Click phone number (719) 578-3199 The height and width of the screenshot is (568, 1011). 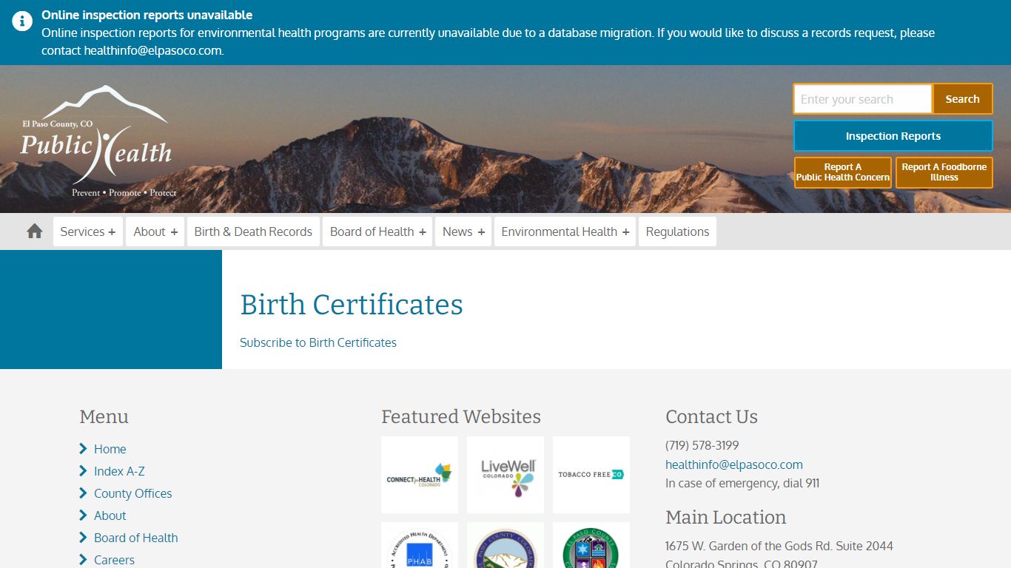(702, 445)
